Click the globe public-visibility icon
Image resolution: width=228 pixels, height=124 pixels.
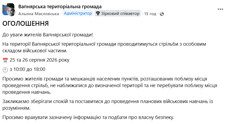(x=162, y=14)
